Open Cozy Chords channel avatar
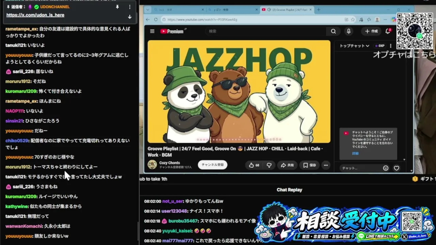The width and height of the screenshot is (436, 245). (x=152, y=165)
